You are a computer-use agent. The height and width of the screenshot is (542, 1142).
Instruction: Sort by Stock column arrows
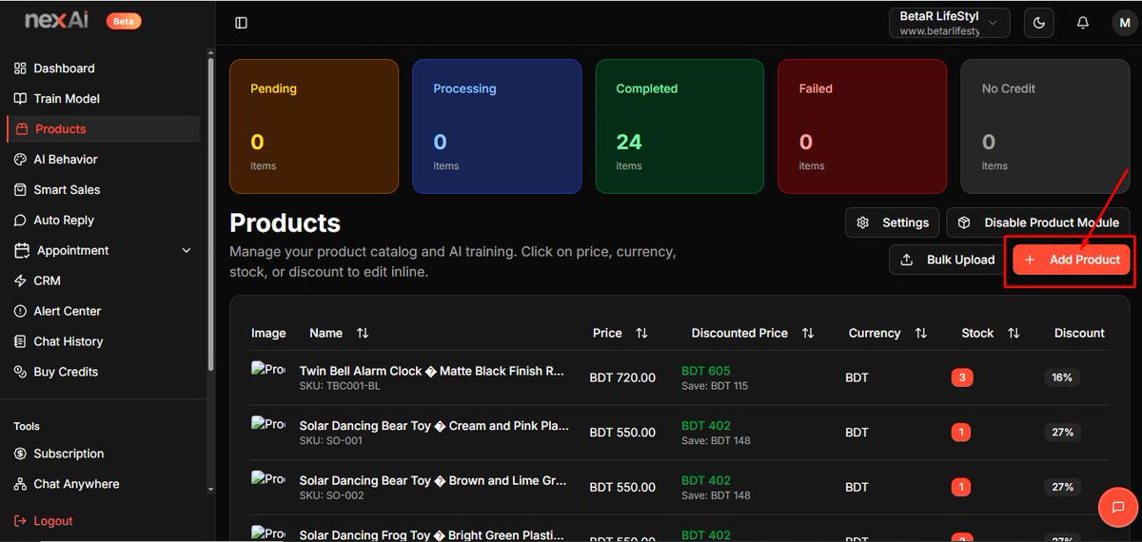1014,333
